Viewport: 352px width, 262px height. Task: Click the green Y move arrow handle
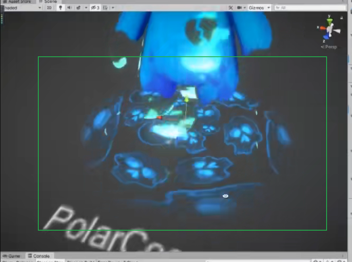186,99
